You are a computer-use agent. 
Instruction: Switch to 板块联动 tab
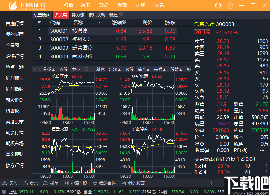pyautogui.click(x=97, y=15)
